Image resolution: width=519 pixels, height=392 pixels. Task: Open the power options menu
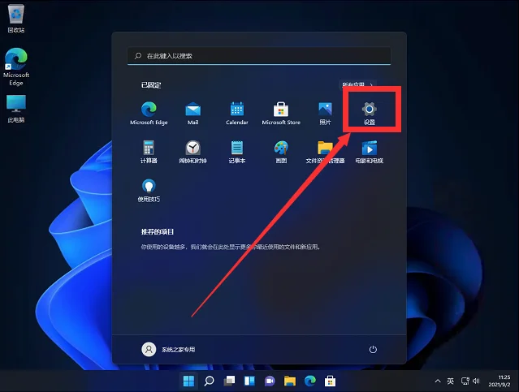pos(373,349)
